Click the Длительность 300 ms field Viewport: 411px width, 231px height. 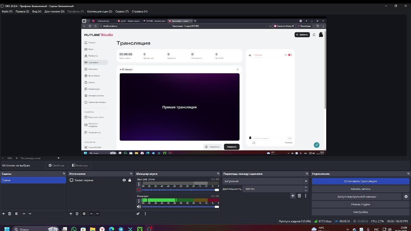coord(273,189)
